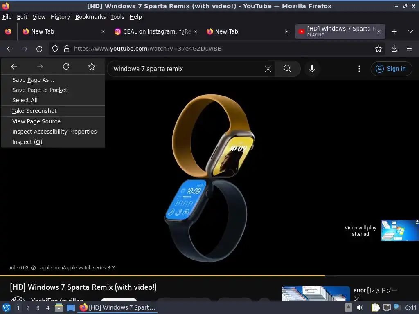Viewport: 419px width, 314px height.
Task: Click the video title heading text
Action: pos(83,287)
